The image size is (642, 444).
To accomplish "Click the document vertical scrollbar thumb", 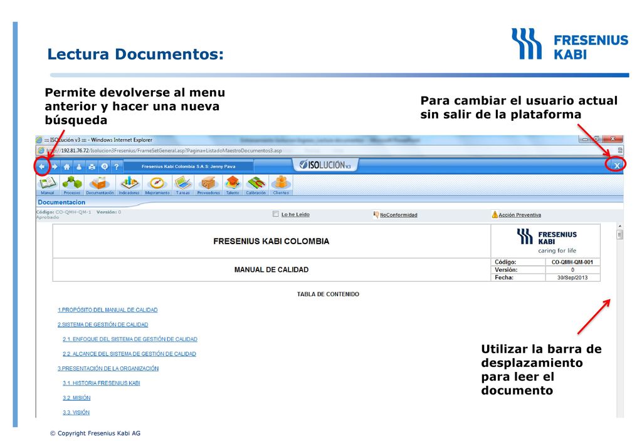I will click(x=620, y=235).
